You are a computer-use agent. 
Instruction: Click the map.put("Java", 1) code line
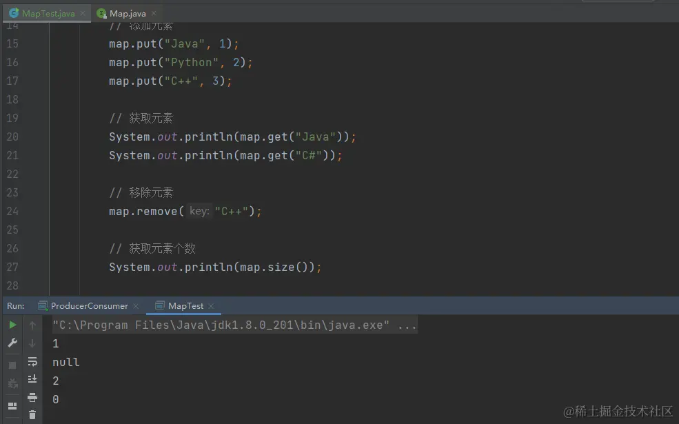(174, 43)
